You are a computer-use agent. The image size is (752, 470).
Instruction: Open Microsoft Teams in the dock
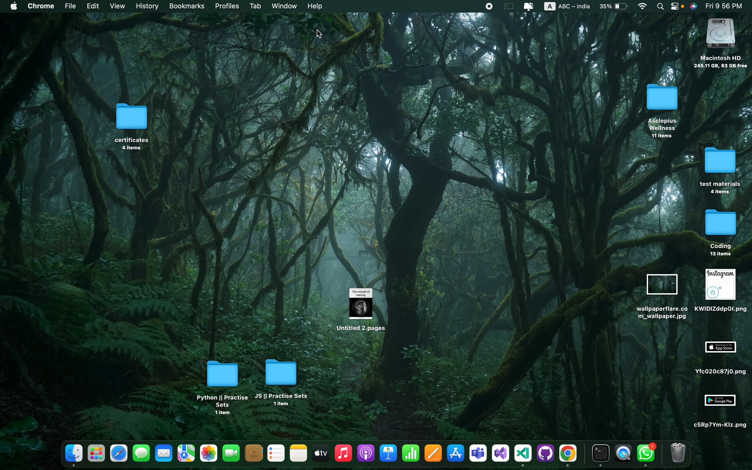pyautogui.click(x=478, y=453)
